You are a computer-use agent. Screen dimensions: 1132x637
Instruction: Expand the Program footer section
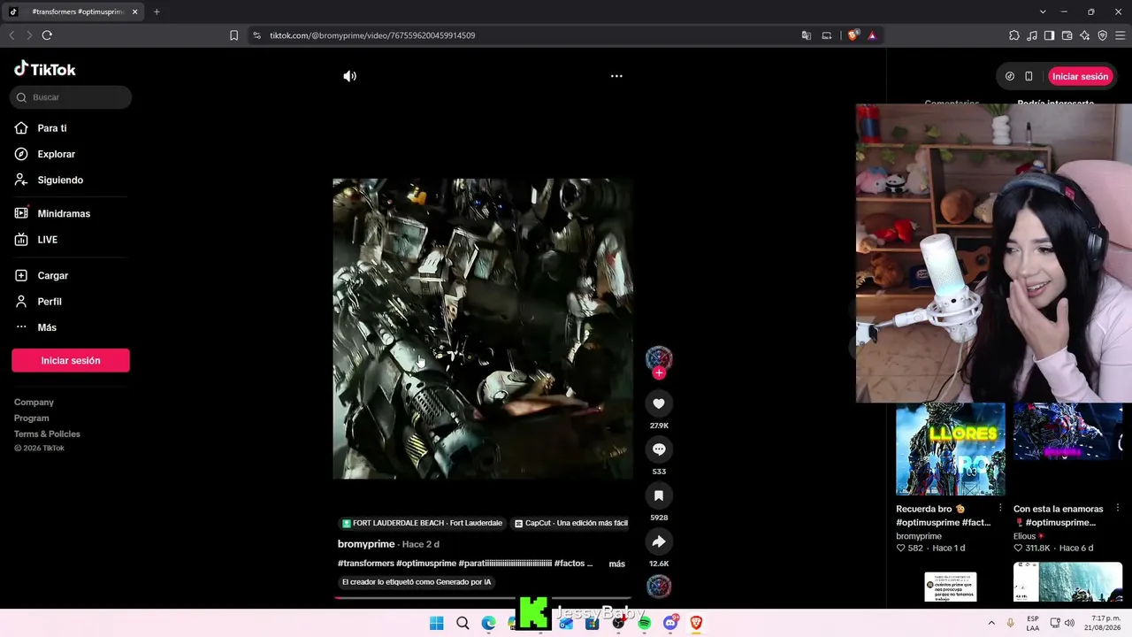tap(32, 418)
